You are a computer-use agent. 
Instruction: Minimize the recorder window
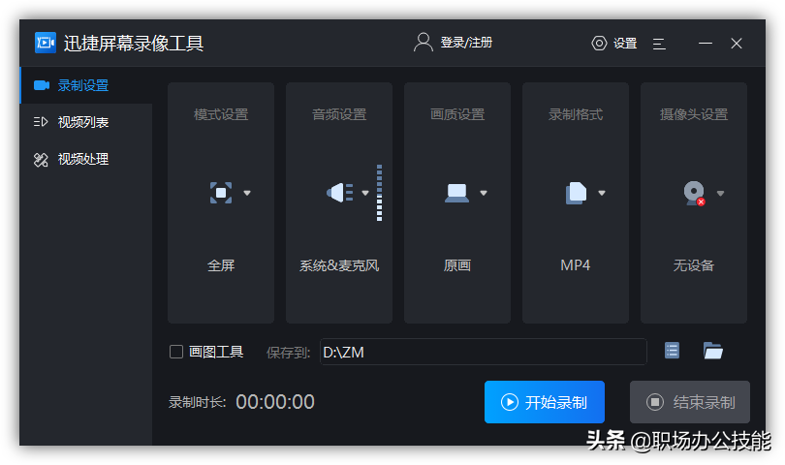(706, 44)
